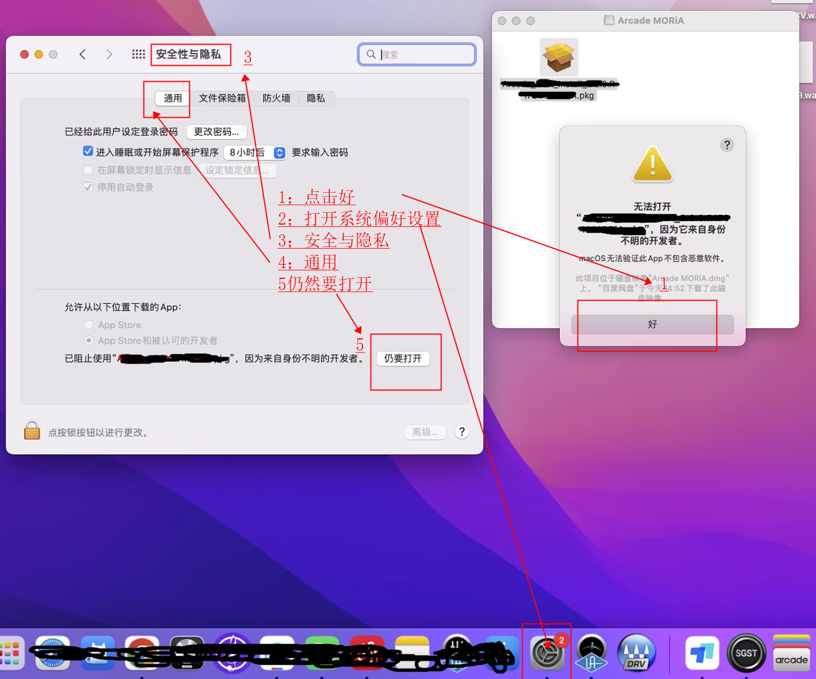Open the Universal Audio meter app

591,653
